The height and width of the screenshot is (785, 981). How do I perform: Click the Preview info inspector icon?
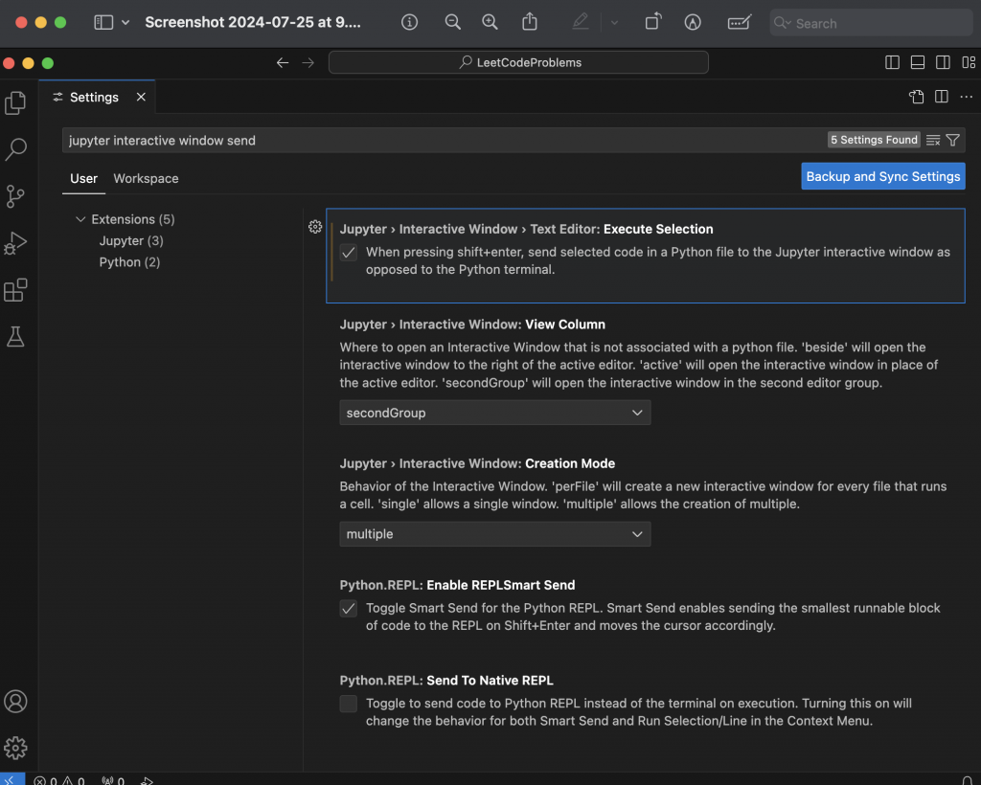[x=410, y=23]
